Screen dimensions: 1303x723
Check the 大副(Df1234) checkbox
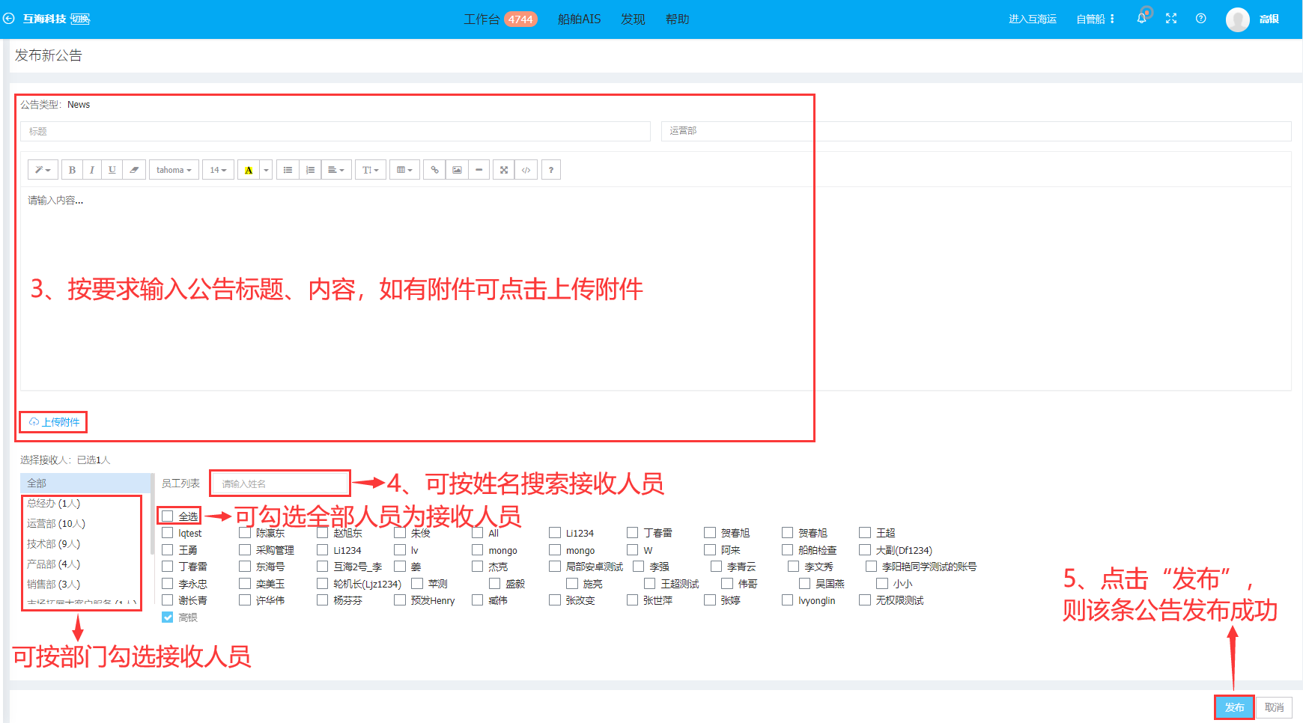click(865, 549)
